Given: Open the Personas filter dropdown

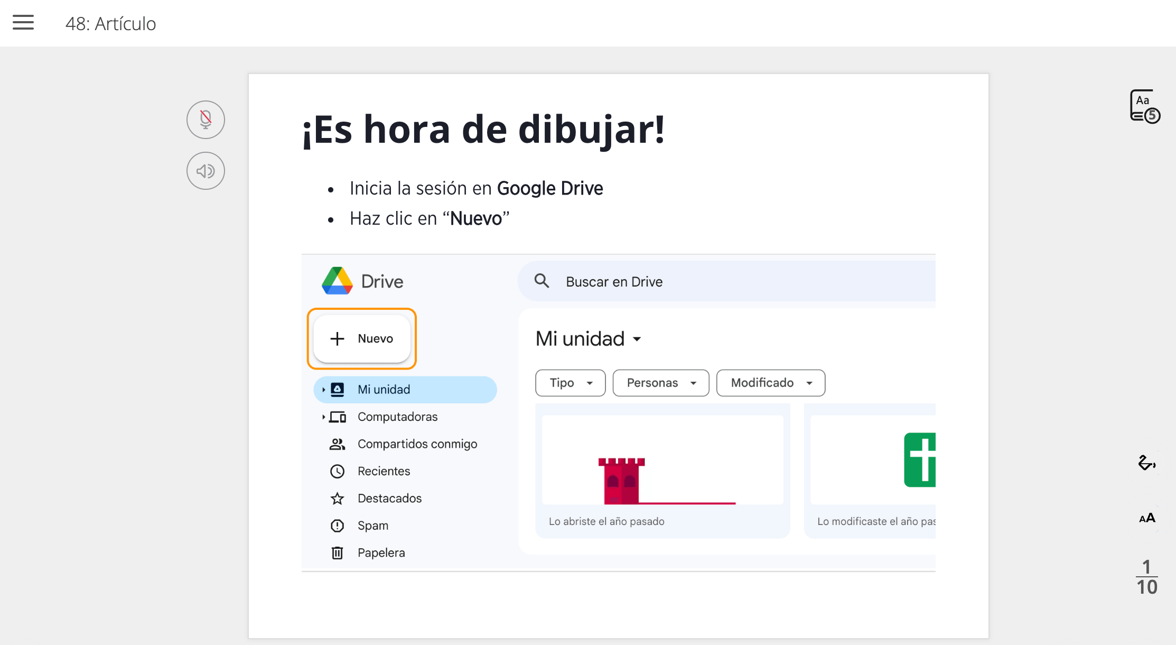Looking at the screenshot, I should [660, 383].
